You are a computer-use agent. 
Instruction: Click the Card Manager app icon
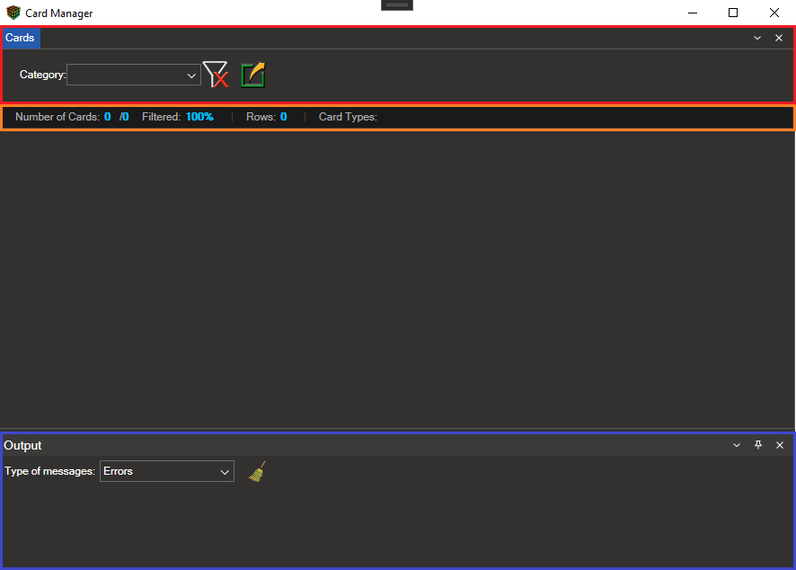pos(13,13)
